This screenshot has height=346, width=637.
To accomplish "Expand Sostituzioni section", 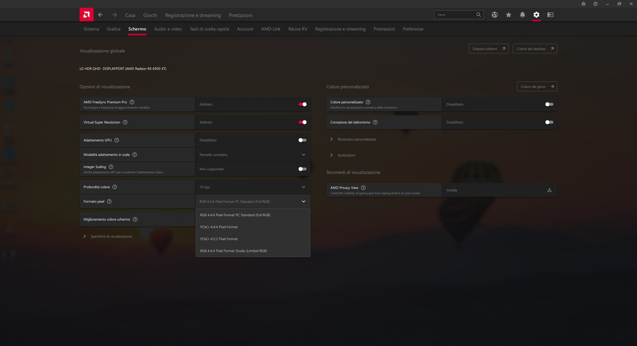I will pyautogui.click(x=343, y=155).
